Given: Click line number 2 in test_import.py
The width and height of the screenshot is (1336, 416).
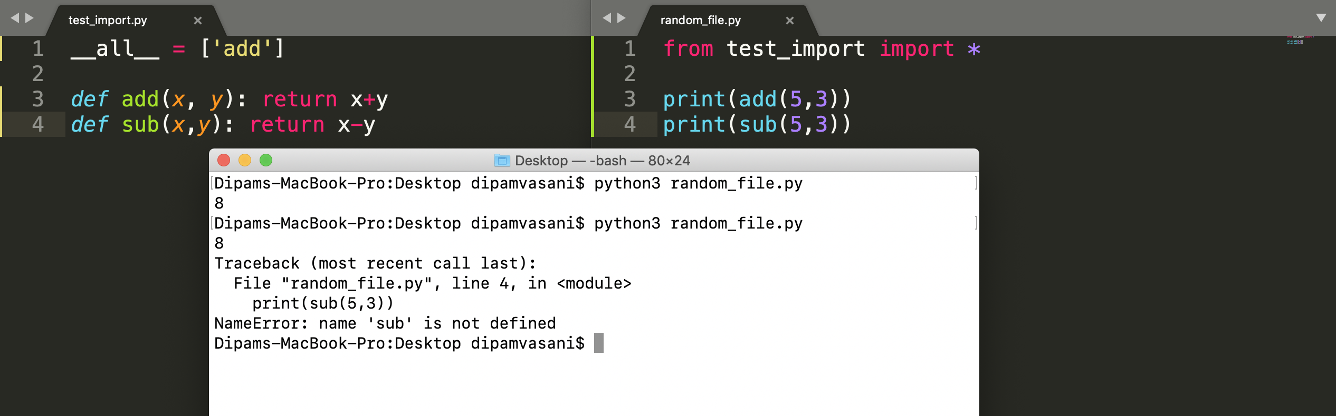Looking at the screenshot, I should (x=37, y=74).
